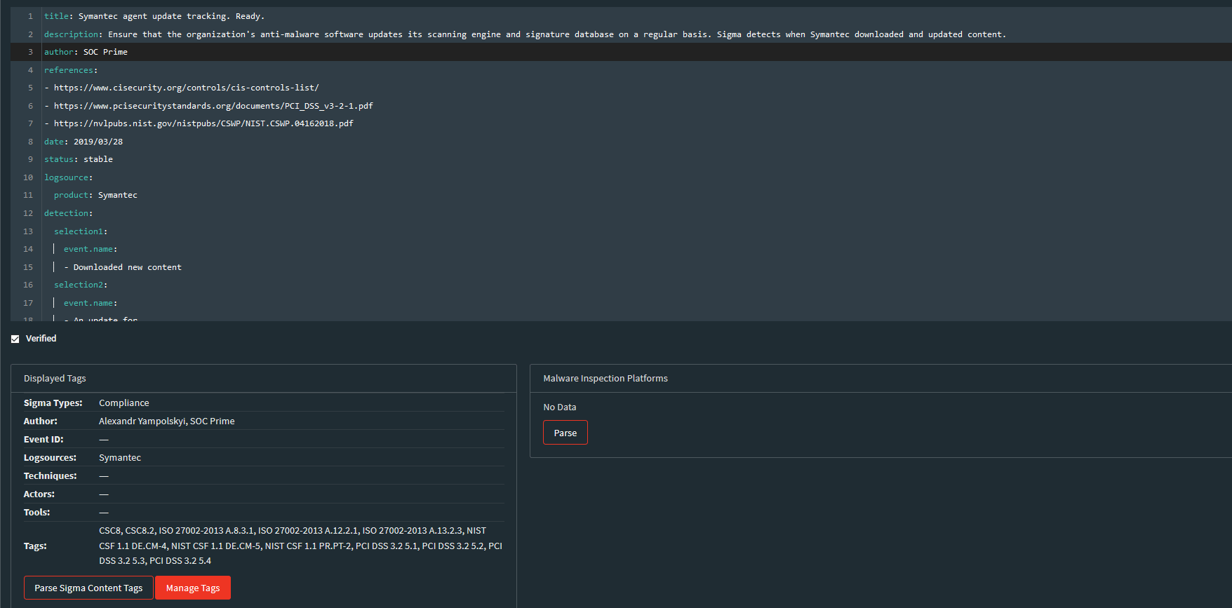
Task: Click the product Symantec line
Action: click(95, 195)
